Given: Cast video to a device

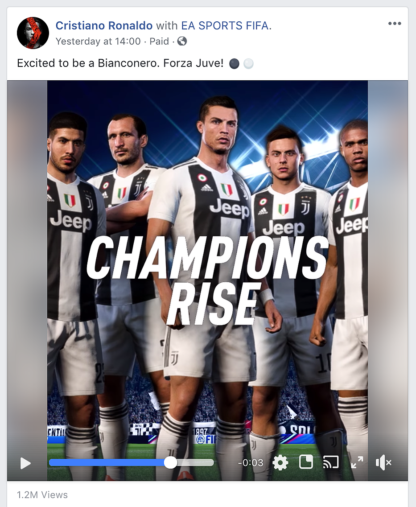Looking at the screenshot, I should (x=331, y=462).
